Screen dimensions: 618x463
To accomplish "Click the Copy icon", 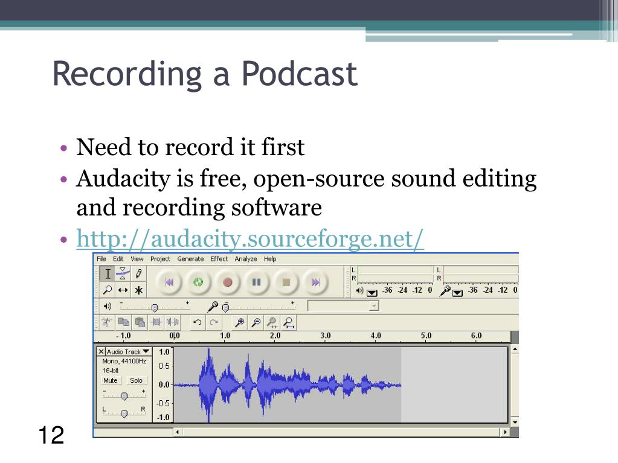I will coord(124,322).
